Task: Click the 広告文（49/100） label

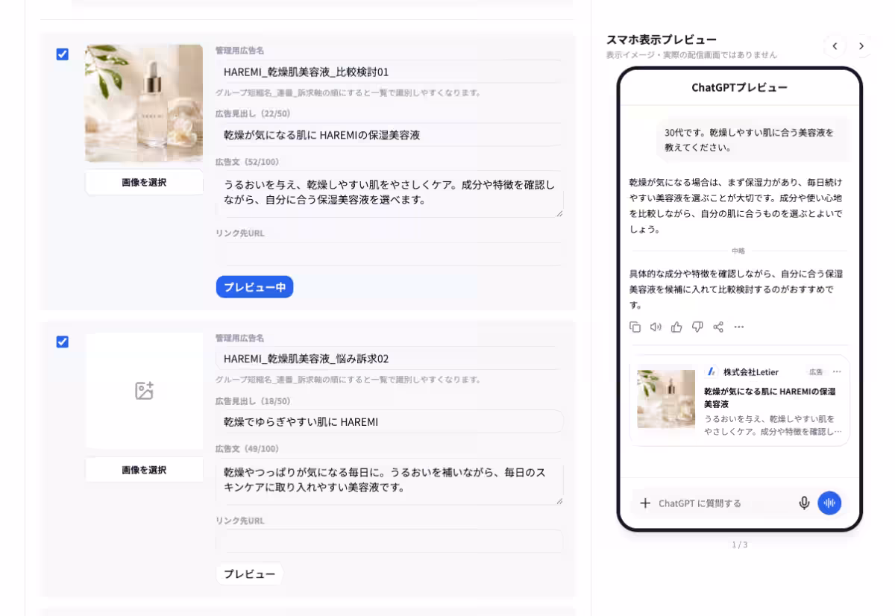Action: (247, 448)
